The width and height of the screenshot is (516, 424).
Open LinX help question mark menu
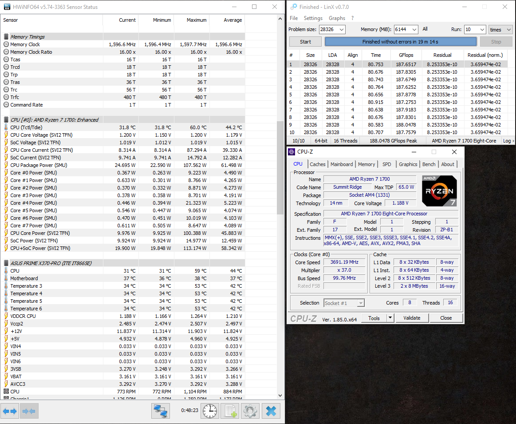[352, 18]
